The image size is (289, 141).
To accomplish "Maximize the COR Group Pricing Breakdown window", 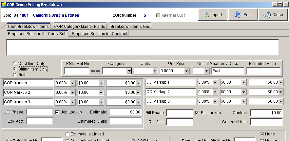I will tap(280, 5).
